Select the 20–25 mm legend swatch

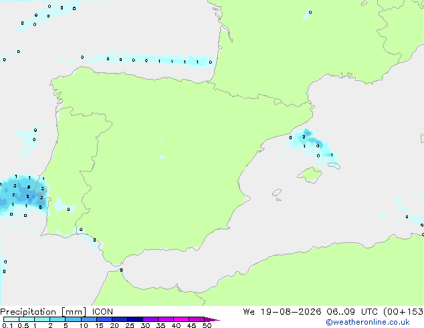click(119, 319)
